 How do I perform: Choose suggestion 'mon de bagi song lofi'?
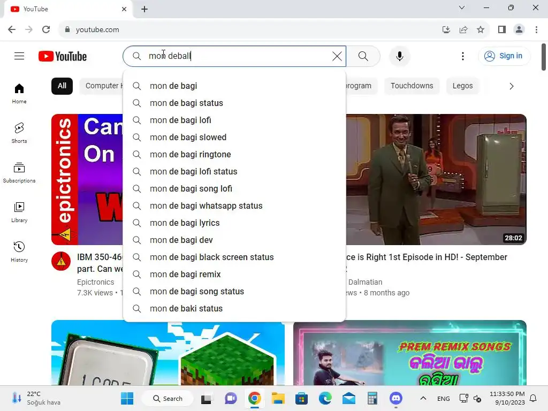[x=234, y=189]
